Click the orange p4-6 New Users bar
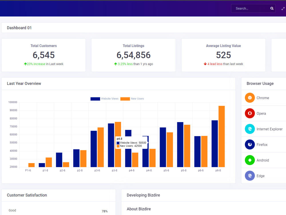Image resolution: width=286 pixels, height=215 pixels. coord(135,160)
